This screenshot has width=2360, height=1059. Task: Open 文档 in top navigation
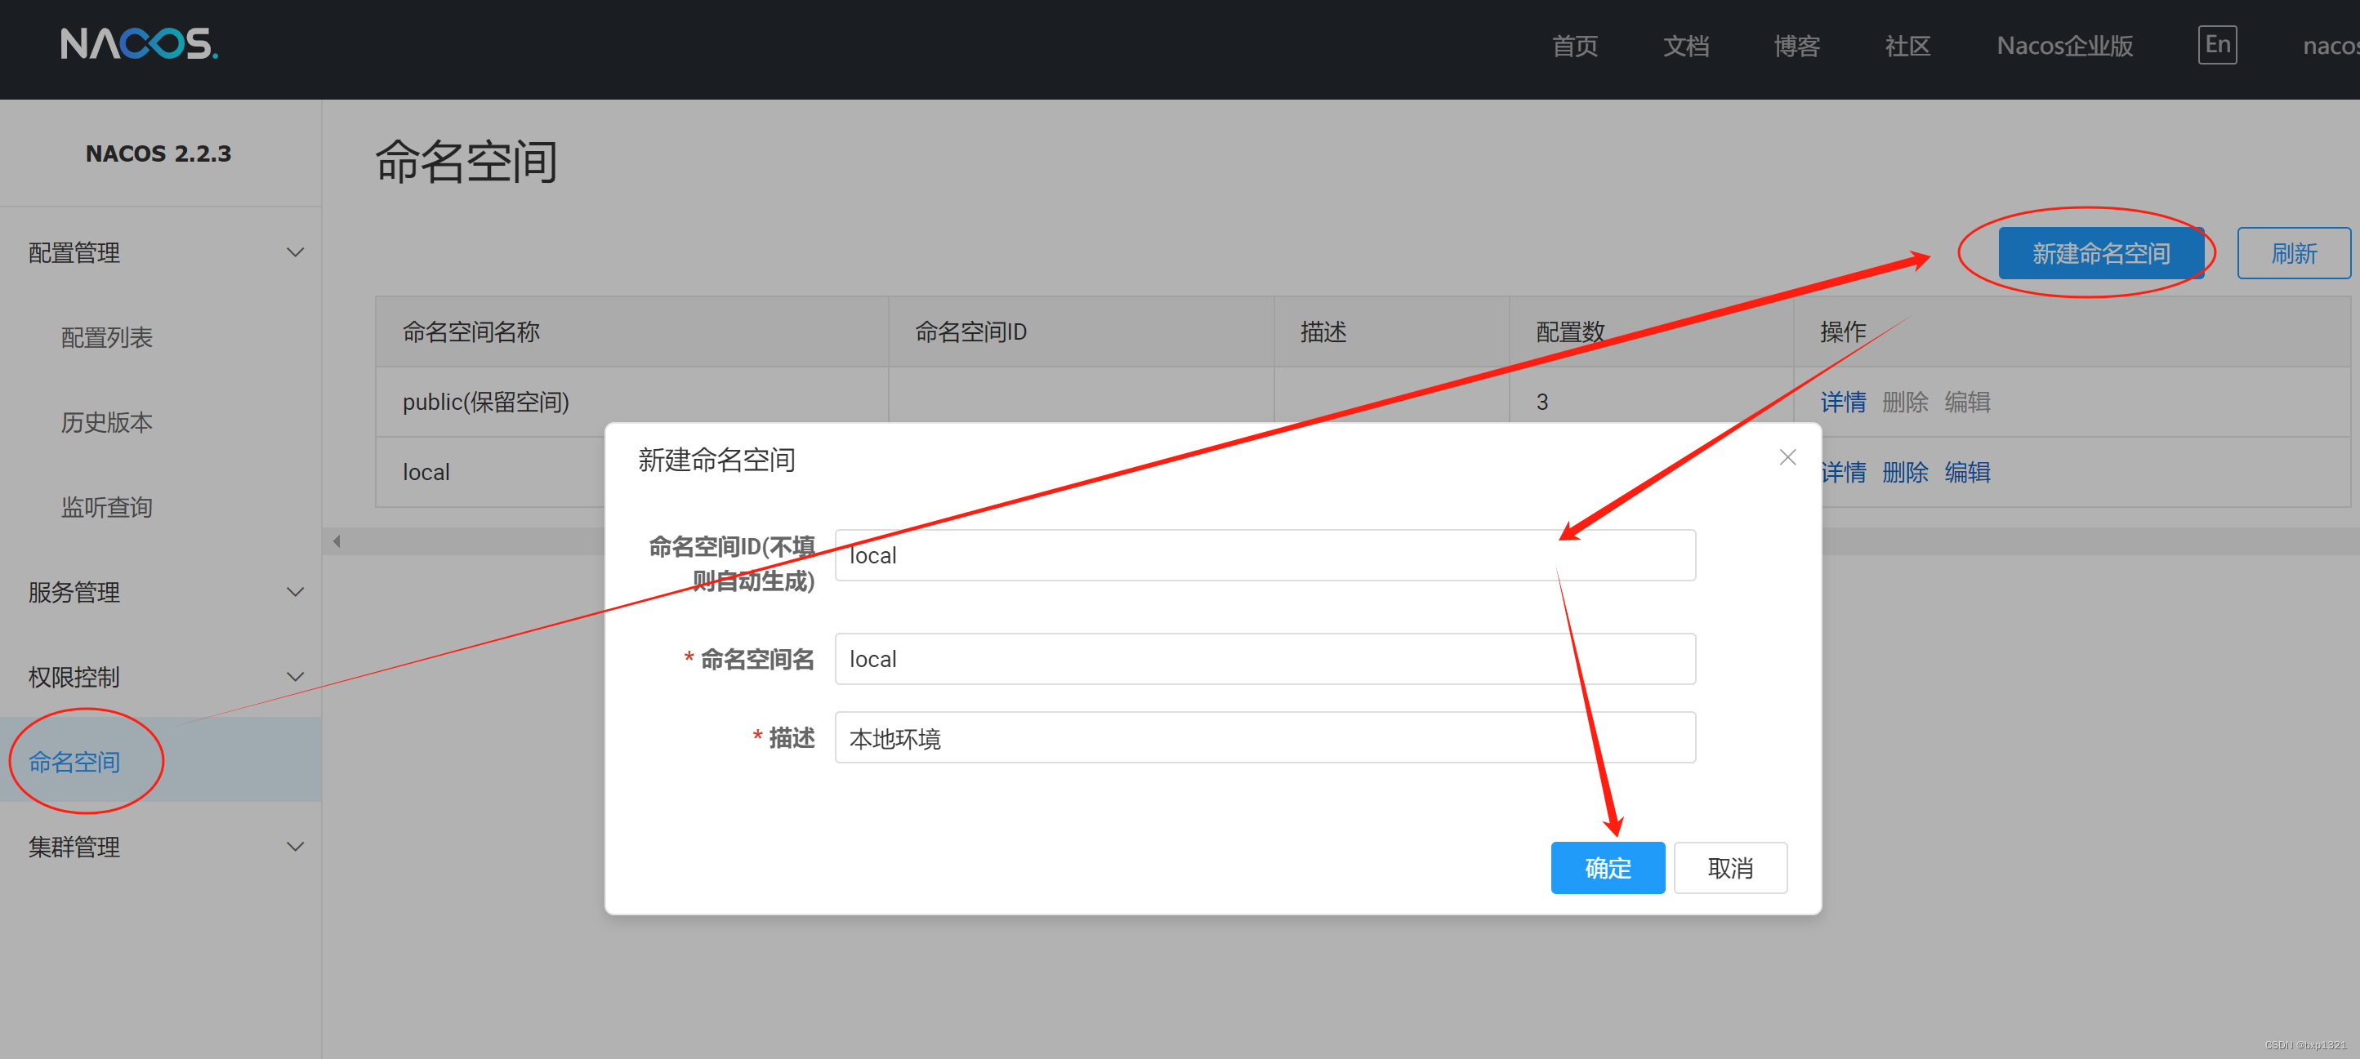pos(1686,45)
